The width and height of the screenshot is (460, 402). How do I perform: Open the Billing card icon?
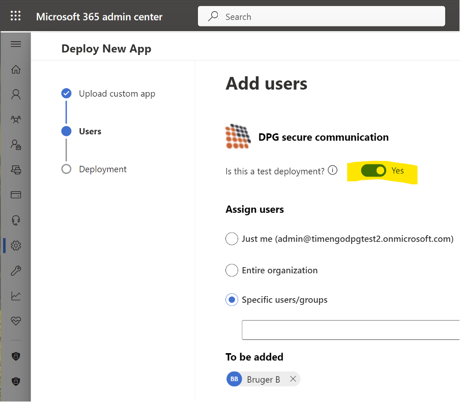[16, 195]
